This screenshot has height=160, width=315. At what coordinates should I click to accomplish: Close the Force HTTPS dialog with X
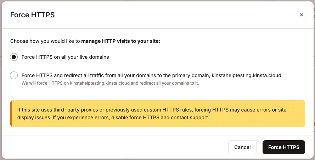pos(302,15)
